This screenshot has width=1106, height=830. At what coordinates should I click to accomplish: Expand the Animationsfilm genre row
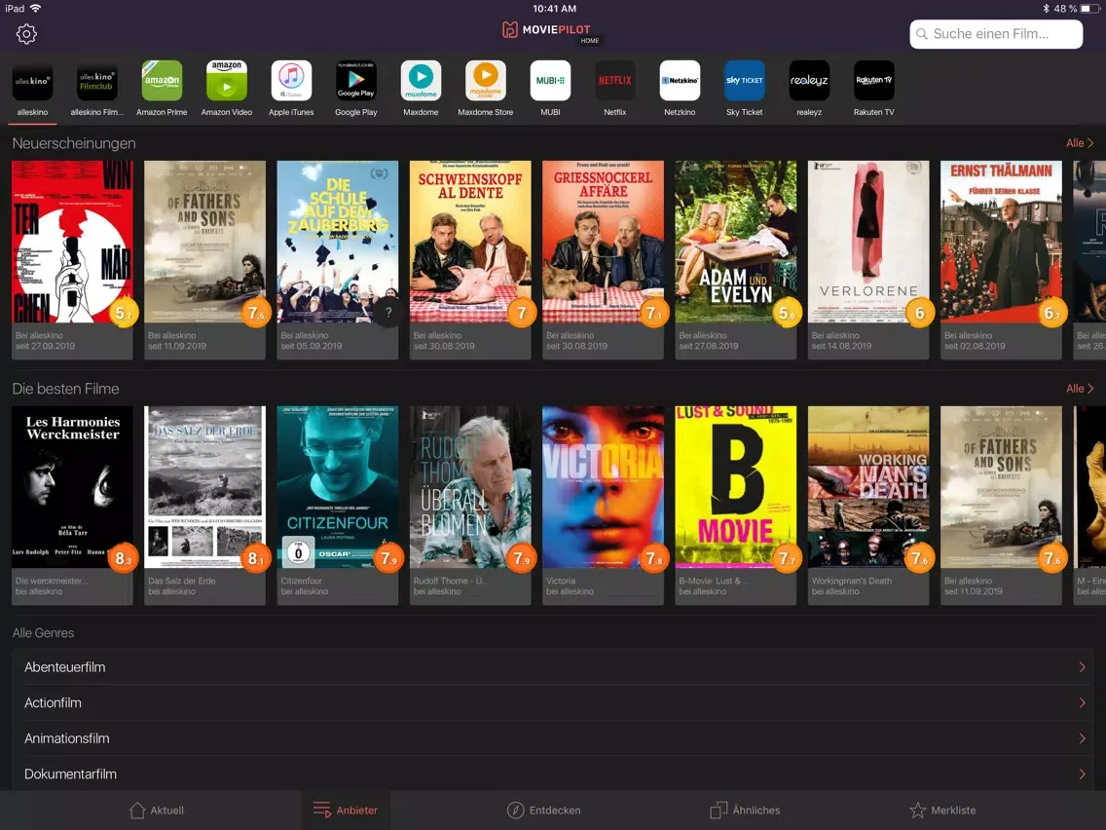pyautogui.click(x=552, y=738)
